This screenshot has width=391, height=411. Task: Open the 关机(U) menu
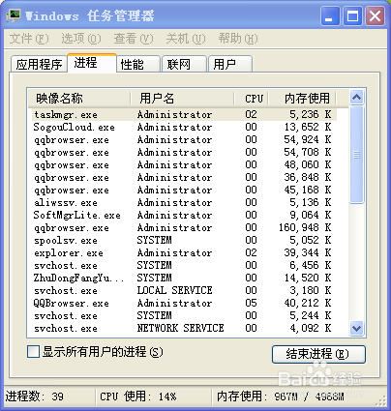[x=186, y=39]
